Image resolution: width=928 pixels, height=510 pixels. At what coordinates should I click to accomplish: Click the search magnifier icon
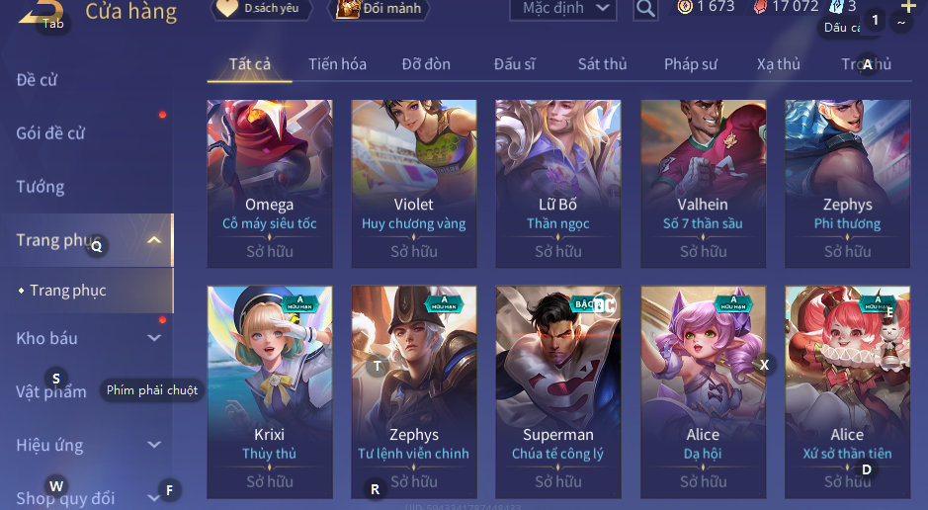pos(645,8)
